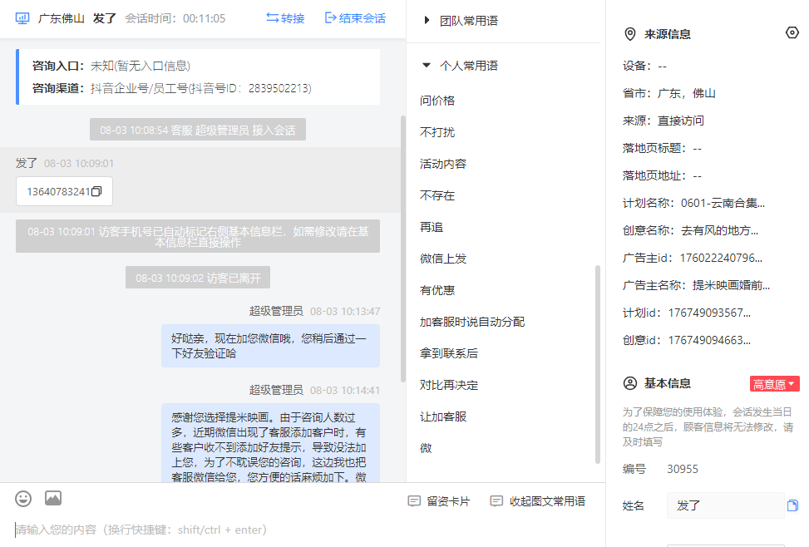Select the 问价格 quick phrase
809x547 pixels.
pyautogui.click(x=437, y=101)
